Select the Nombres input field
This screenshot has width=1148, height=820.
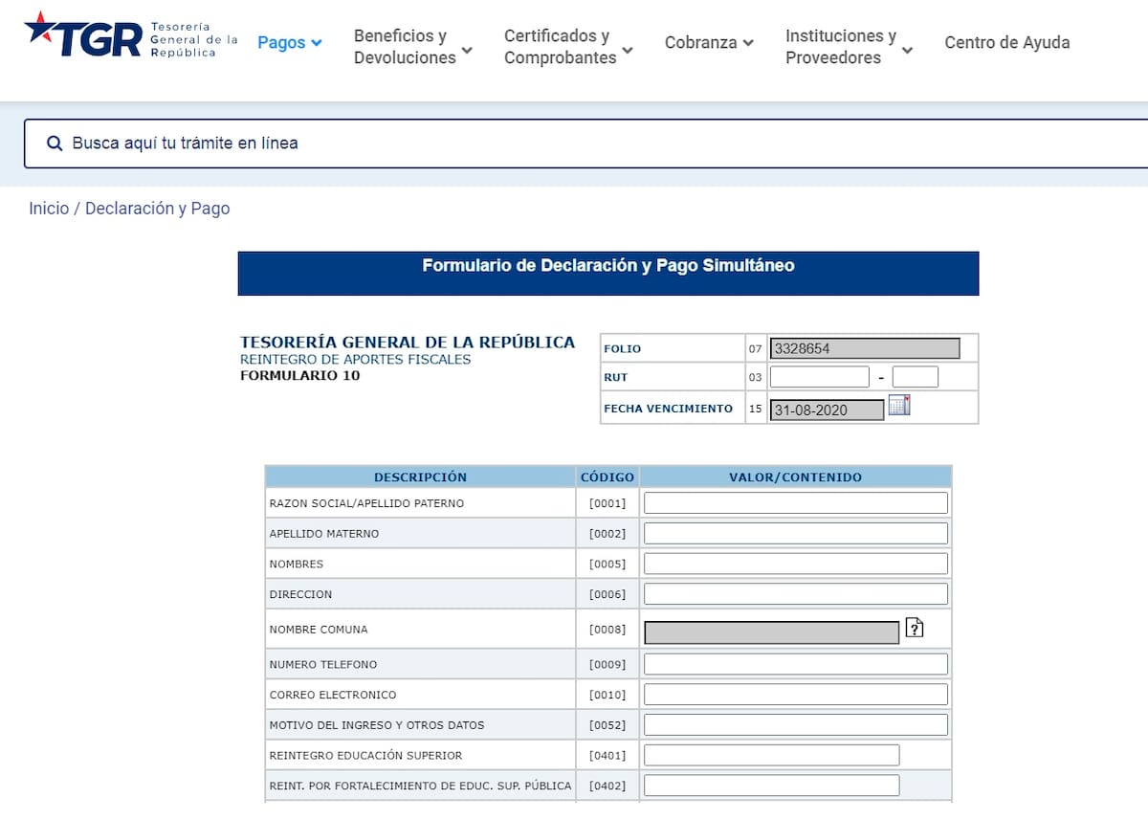[x=796, y=564]
